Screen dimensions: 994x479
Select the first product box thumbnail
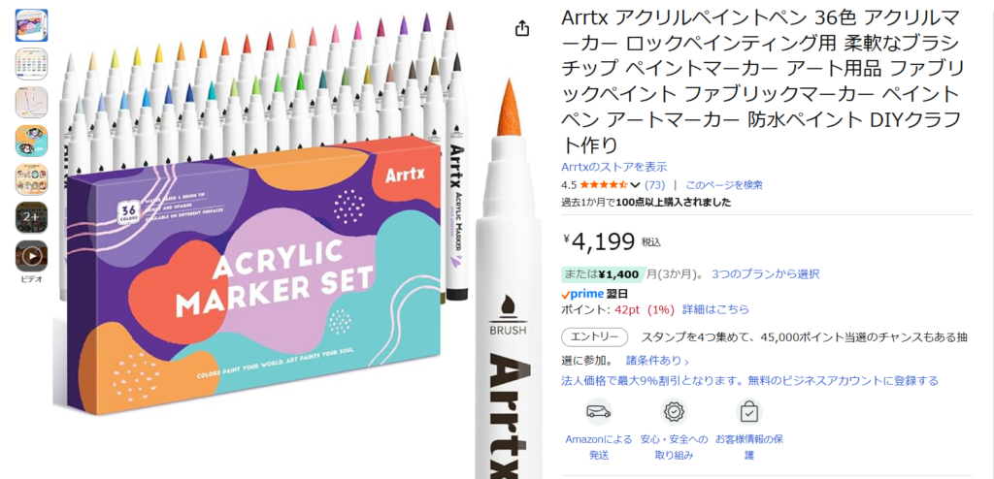(32, 25)
